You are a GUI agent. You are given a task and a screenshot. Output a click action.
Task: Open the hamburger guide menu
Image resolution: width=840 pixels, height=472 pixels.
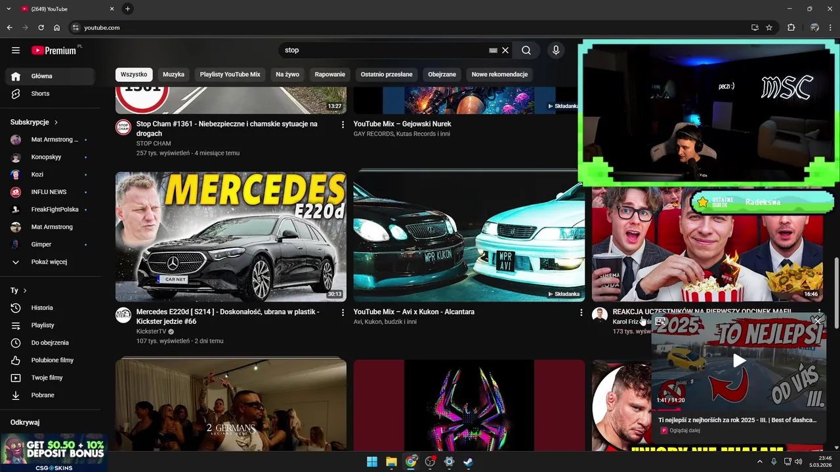tap(16, 50)
